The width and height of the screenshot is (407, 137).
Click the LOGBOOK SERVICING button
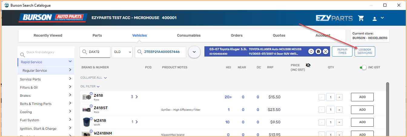click(x=365, y=51)
